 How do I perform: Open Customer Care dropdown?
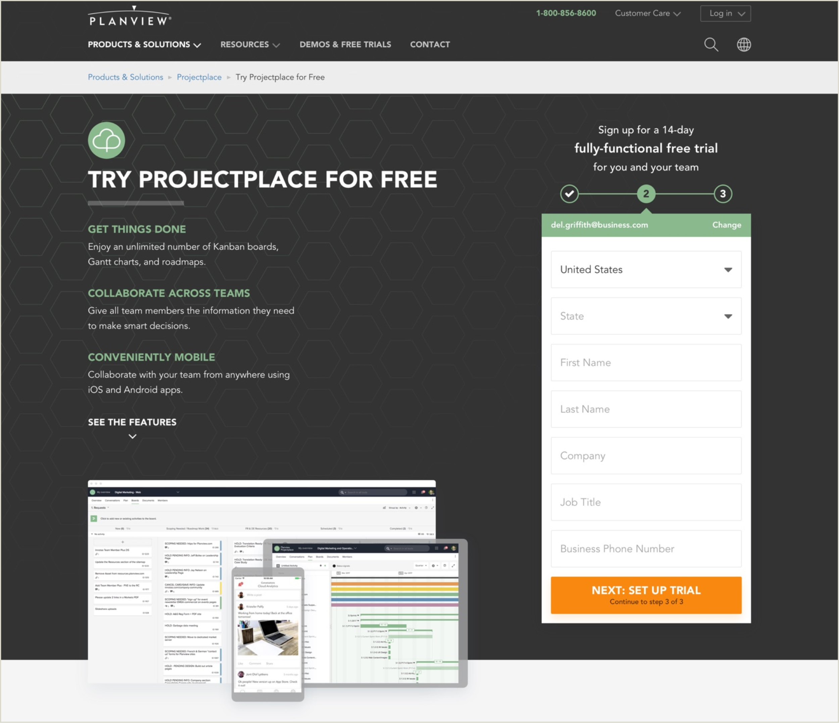(648, 13)
